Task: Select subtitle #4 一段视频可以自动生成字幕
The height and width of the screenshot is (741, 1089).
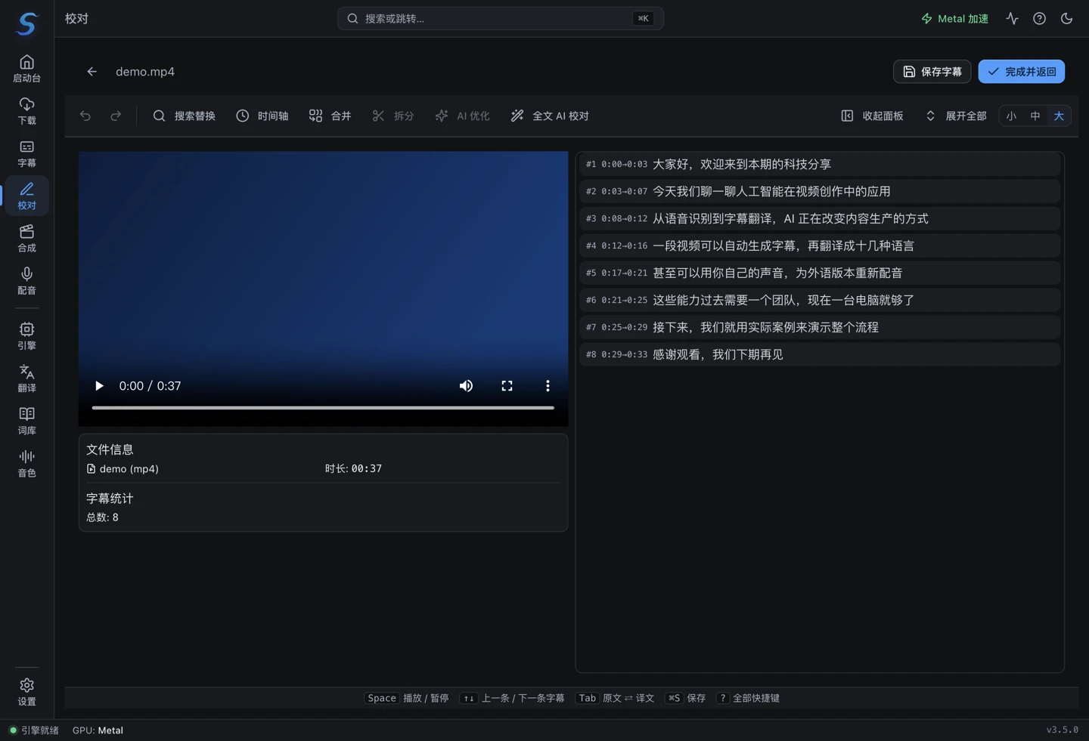Action: (x=820, y=245)
